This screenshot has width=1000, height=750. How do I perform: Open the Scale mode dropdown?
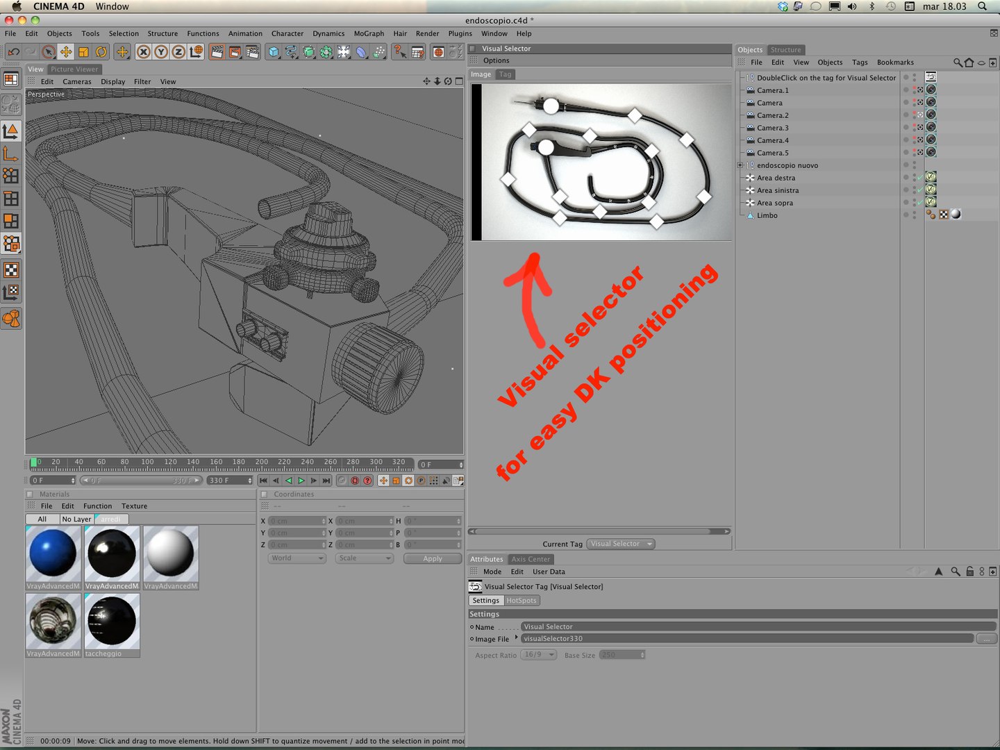pos(364,558)
